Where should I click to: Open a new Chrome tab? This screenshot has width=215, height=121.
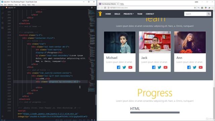tap(122, 4)
